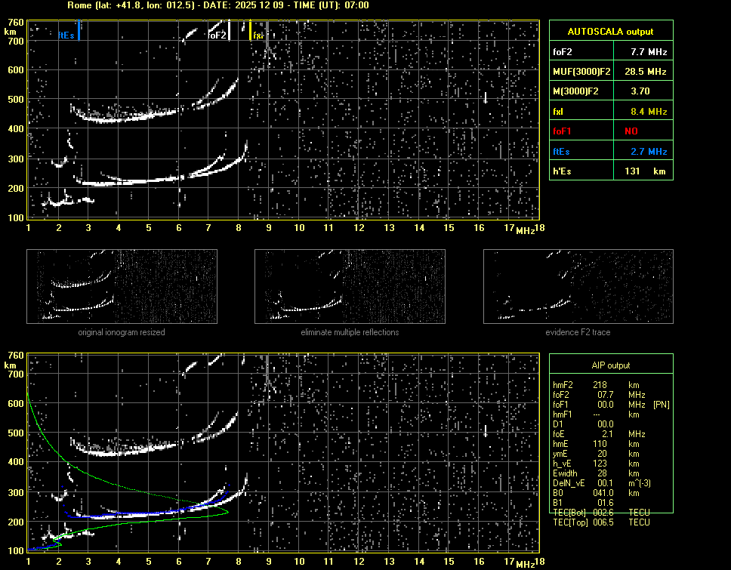731x570 pixels.
Task: Click the AUTOSCALA output header
Action: (x=610, y=32)
